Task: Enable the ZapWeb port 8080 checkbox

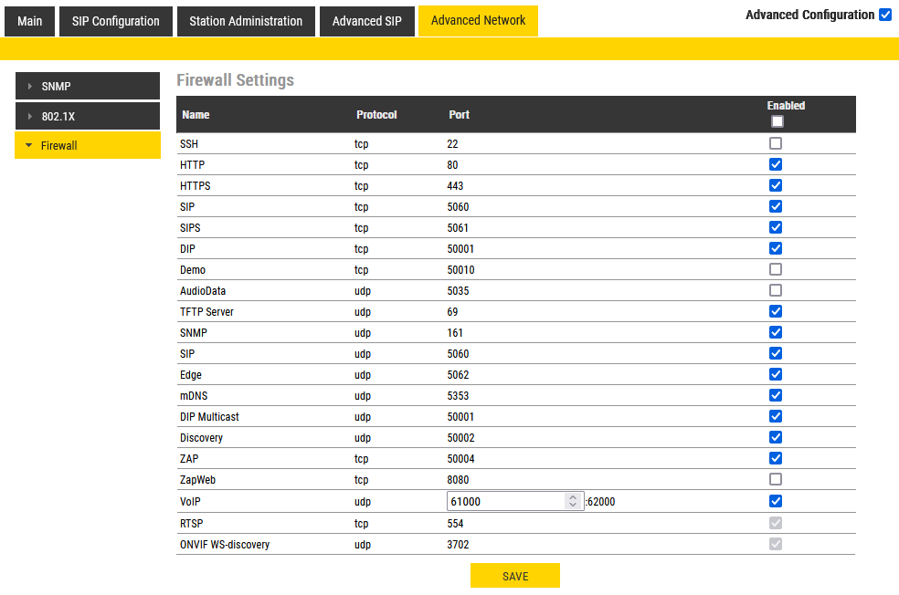Action: click(776, 479)
